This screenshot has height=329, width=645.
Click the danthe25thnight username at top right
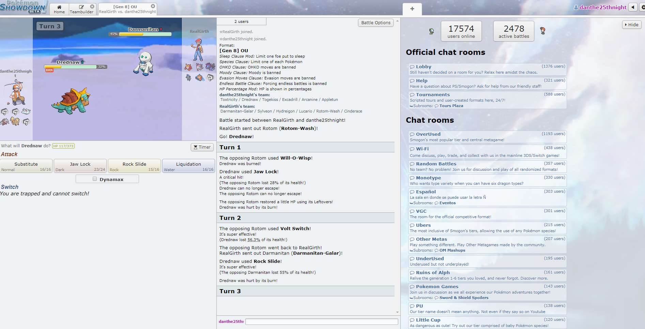pos(603,7)
